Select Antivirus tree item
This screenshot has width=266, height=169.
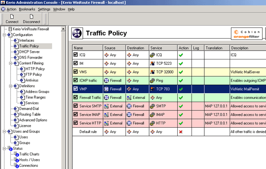(32, 80)
